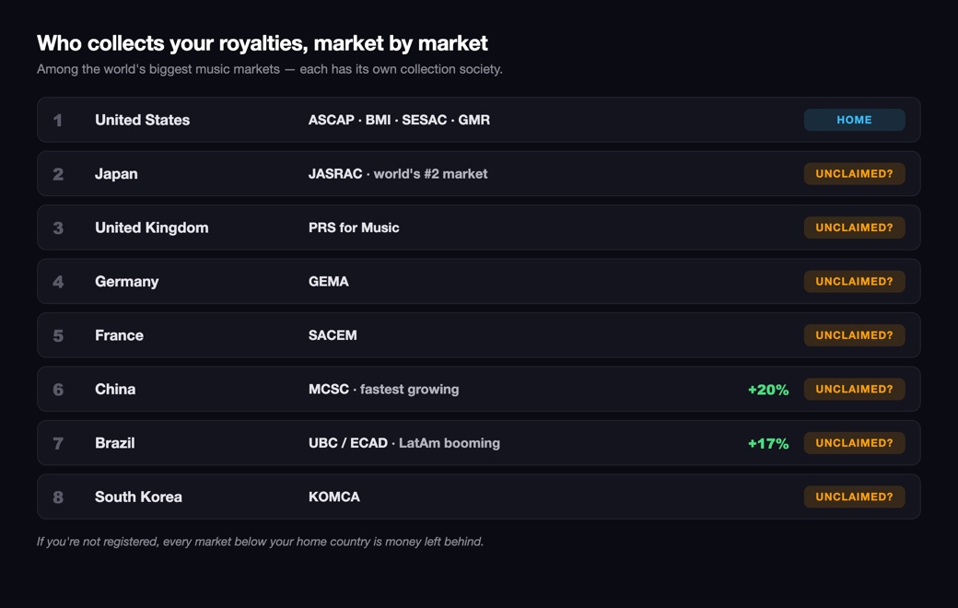Screen dimensions: 958x608
Task: Select the Germany country name
Action: (126, 282)
